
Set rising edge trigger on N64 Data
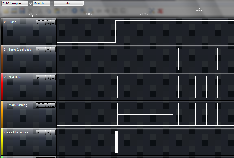[x=38, y=77]
